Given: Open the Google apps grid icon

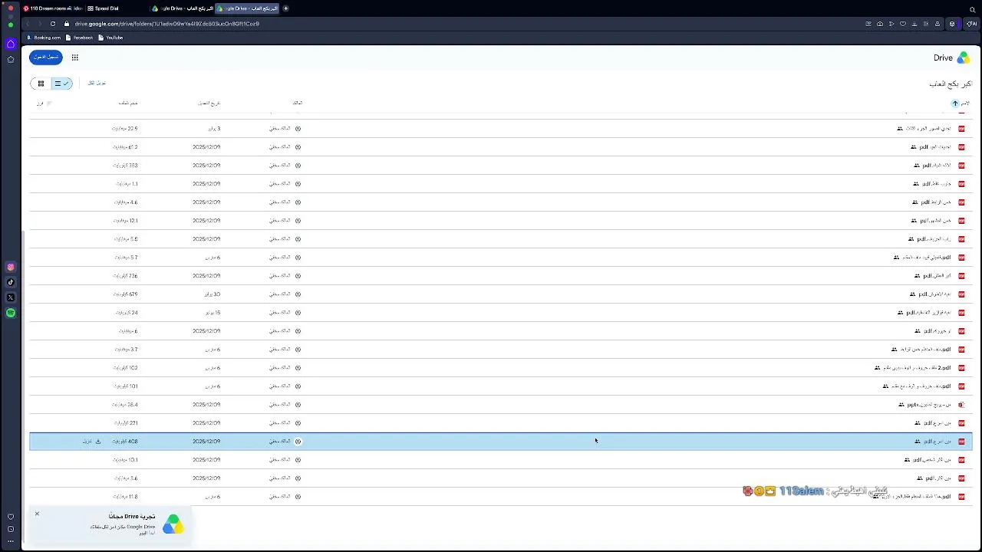Looking at the screenshot, I should click(74, 58).
